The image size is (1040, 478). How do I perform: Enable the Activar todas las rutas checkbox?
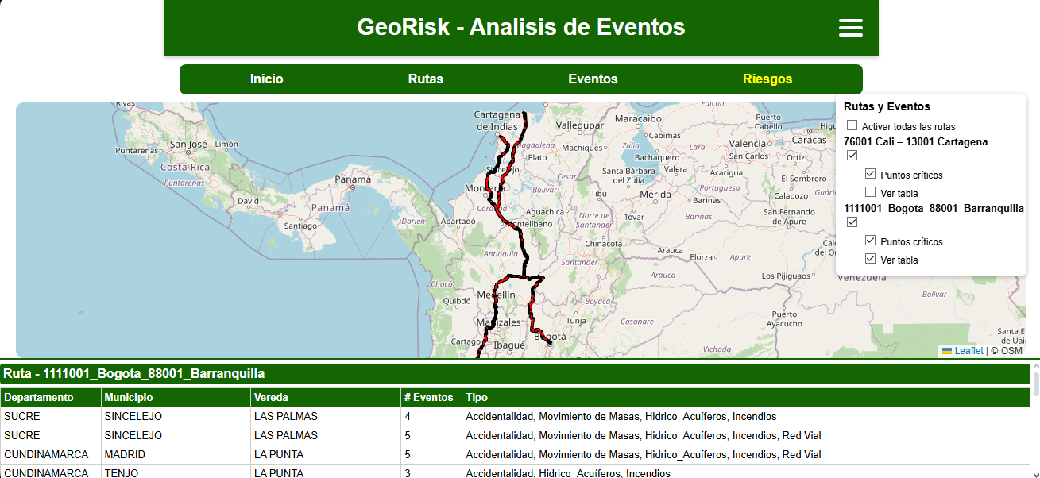coord(852,126)
